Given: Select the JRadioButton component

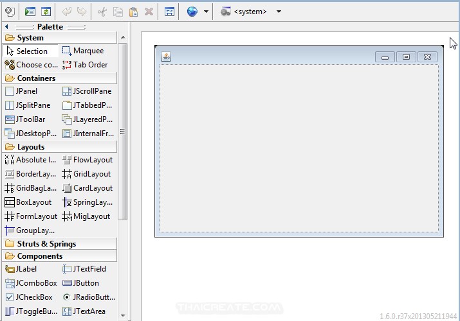Looking at the screenshot, I should [x=88, y=297].
